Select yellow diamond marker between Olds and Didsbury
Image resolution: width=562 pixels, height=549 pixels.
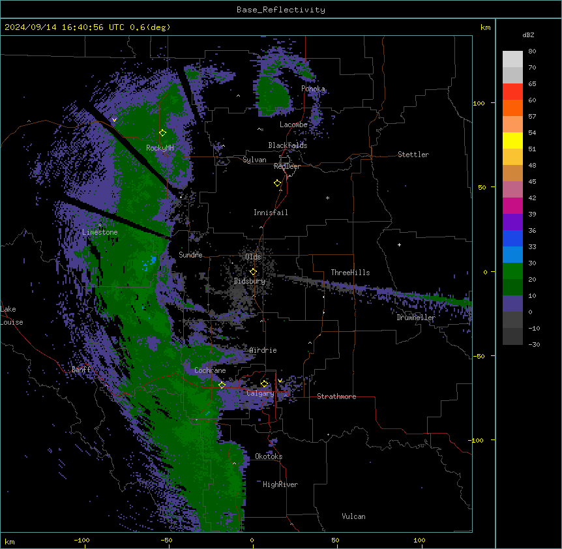click(254, 272)
